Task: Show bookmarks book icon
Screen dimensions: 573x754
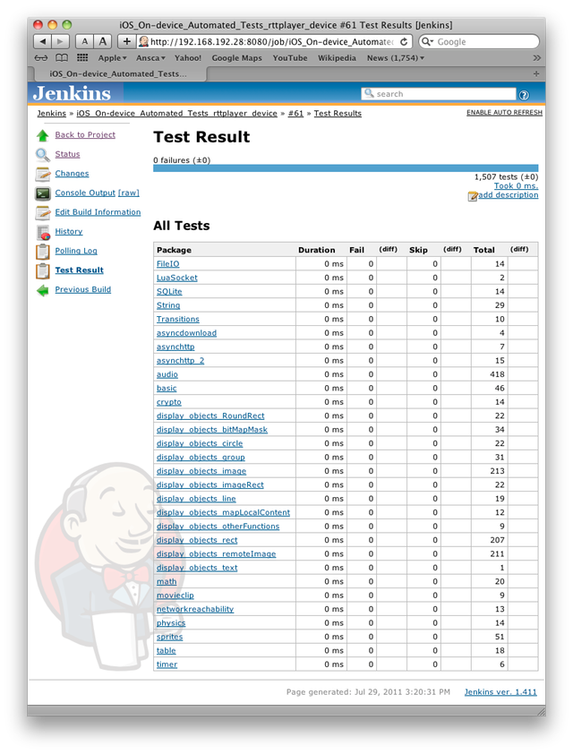Action: click(62, 57)
